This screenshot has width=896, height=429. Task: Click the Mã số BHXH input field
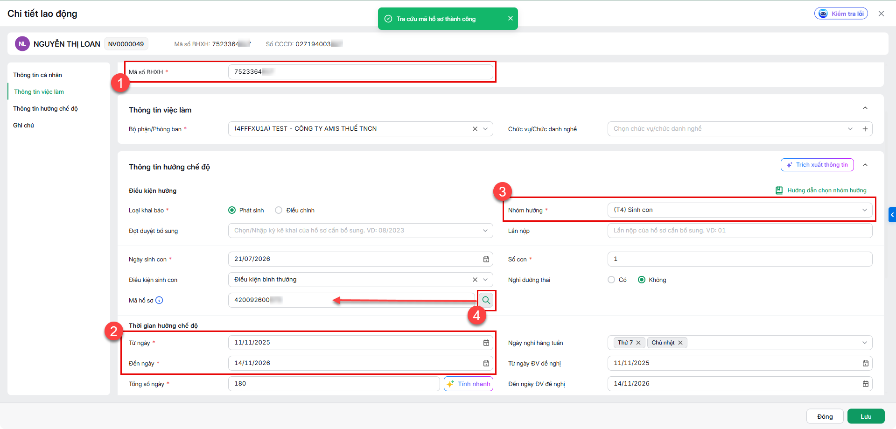[361, 72]
